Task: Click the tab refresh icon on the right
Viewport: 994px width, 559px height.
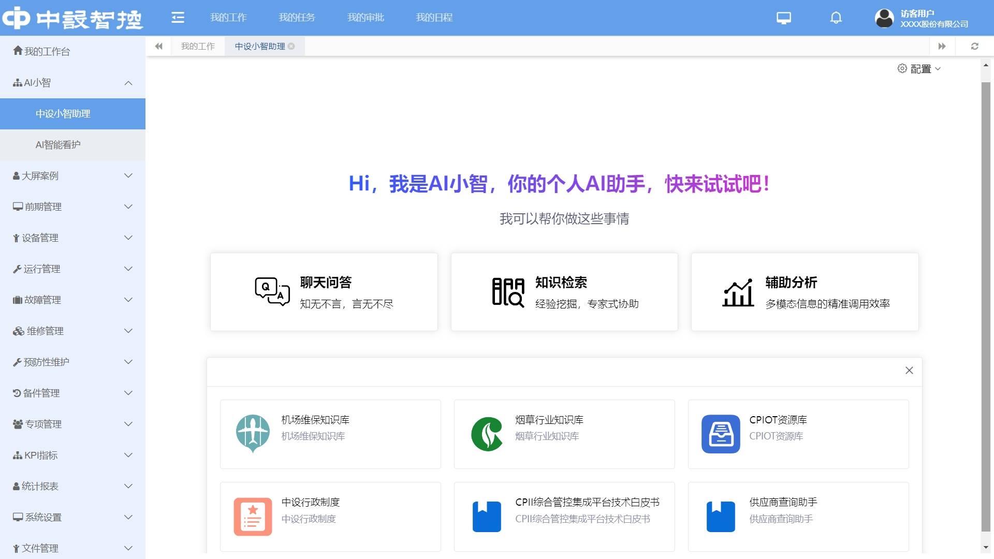Action: click(x=974, y=46)
